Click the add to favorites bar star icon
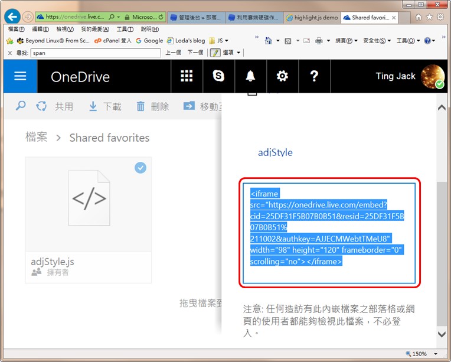The width and height of the screenshot is (451, 362). coord(9,41)
